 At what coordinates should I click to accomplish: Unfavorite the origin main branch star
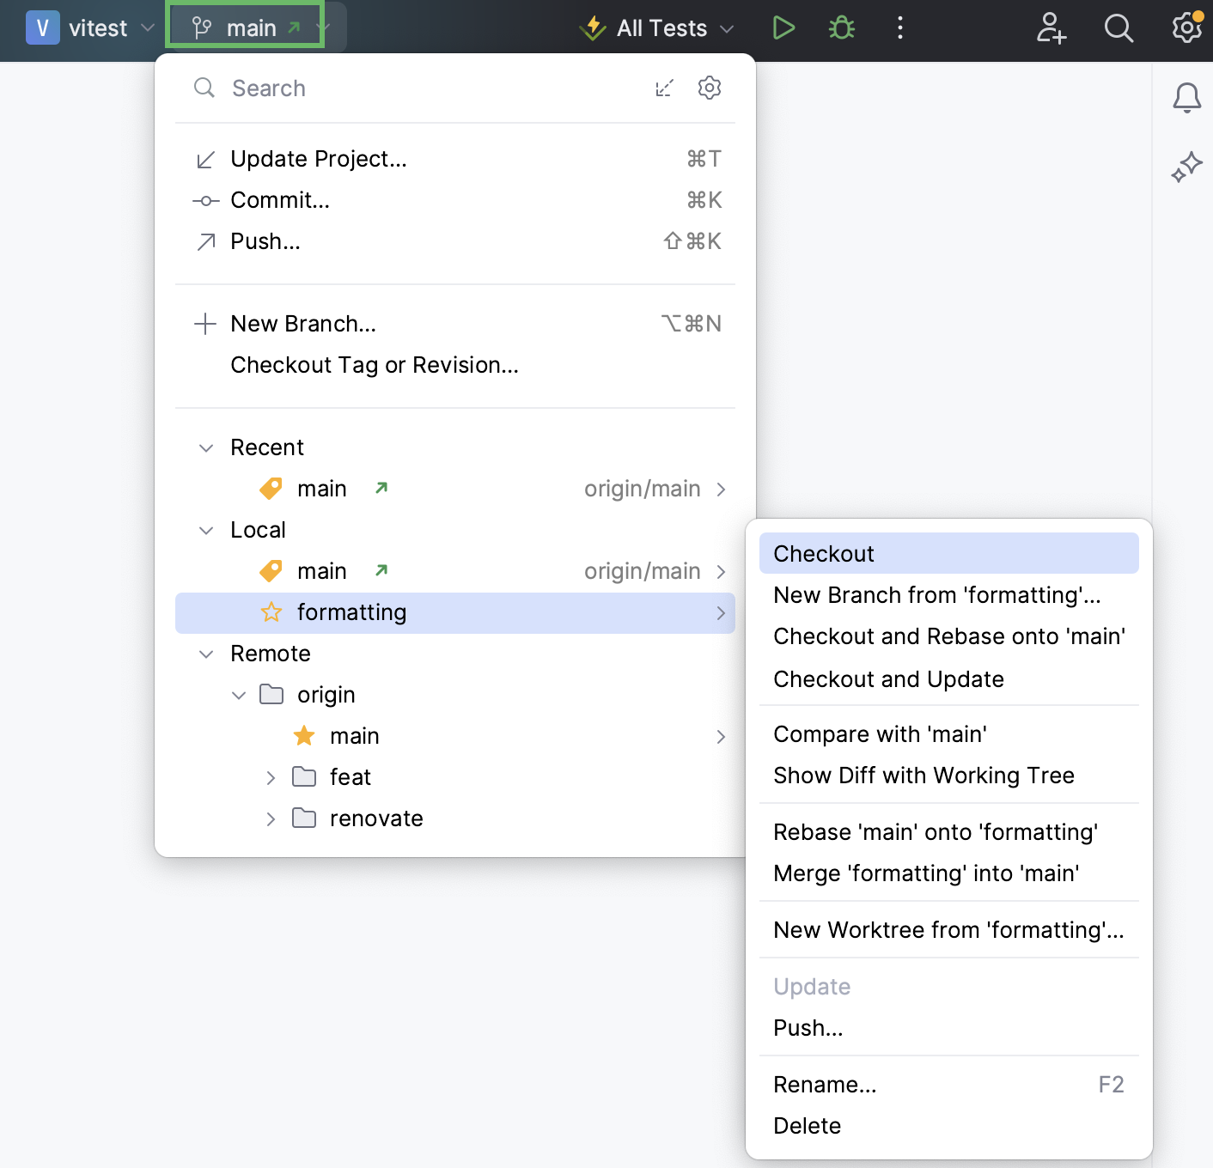pyautogui.click(x=303, y=735)
